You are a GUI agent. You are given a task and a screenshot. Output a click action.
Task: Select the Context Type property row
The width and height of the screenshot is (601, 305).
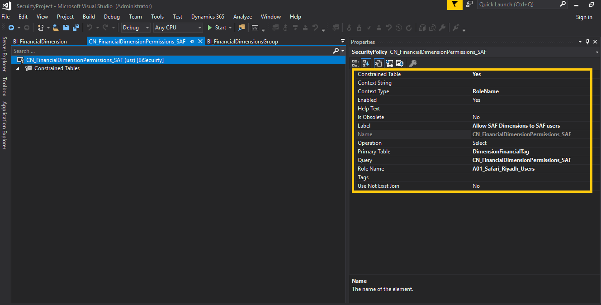coord(472,91)
